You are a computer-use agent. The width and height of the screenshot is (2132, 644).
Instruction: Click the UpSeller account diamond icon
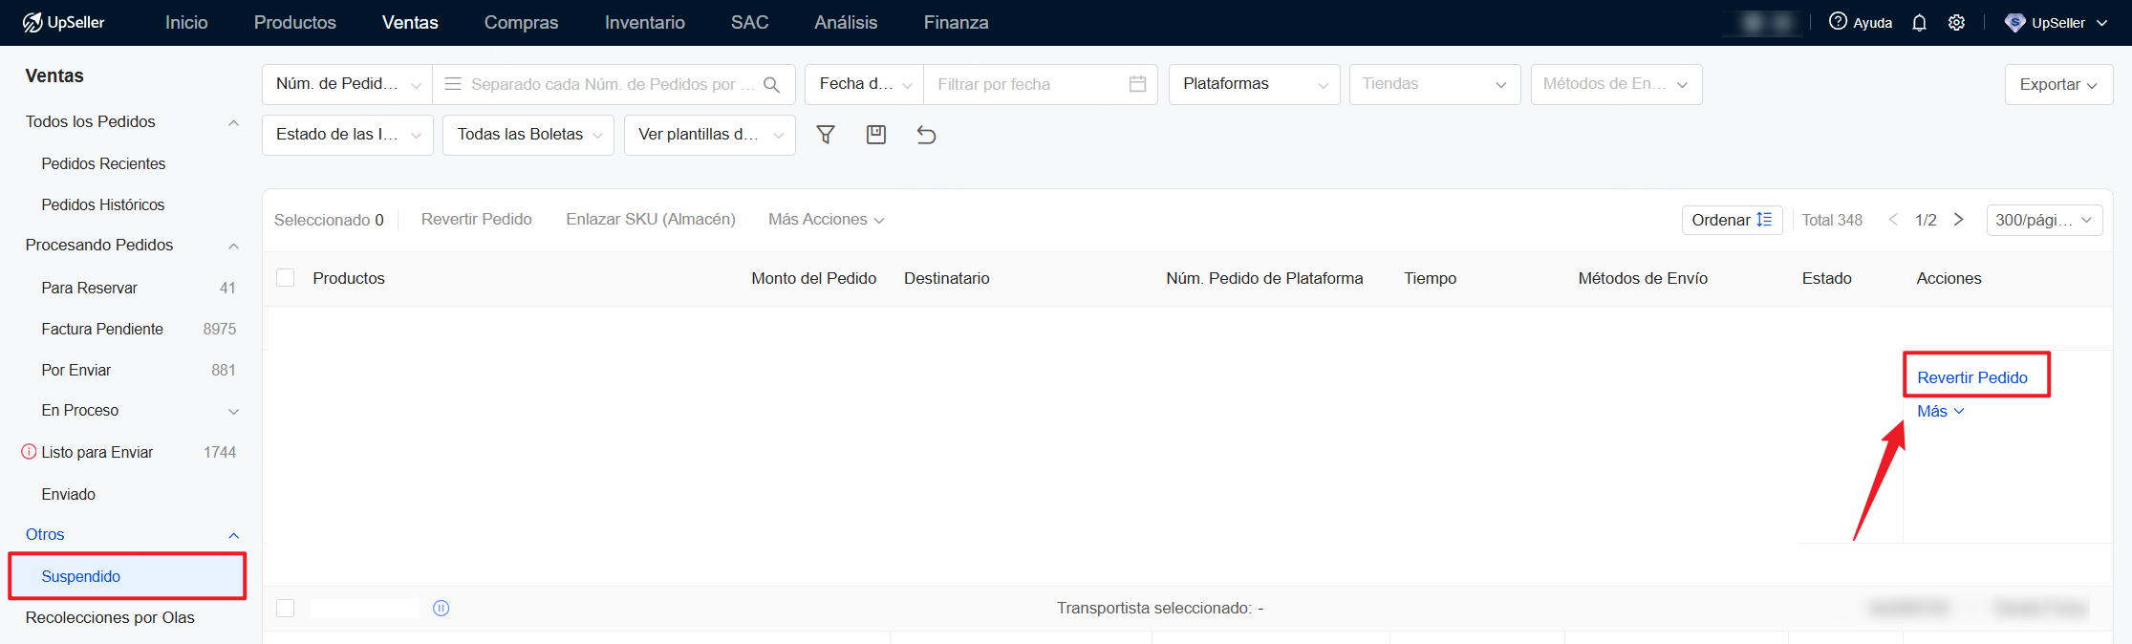(x=2014, y=22)
